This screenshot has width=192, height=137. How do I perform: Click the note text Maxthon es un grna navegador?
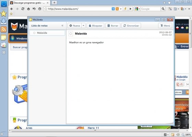(86, 42)
